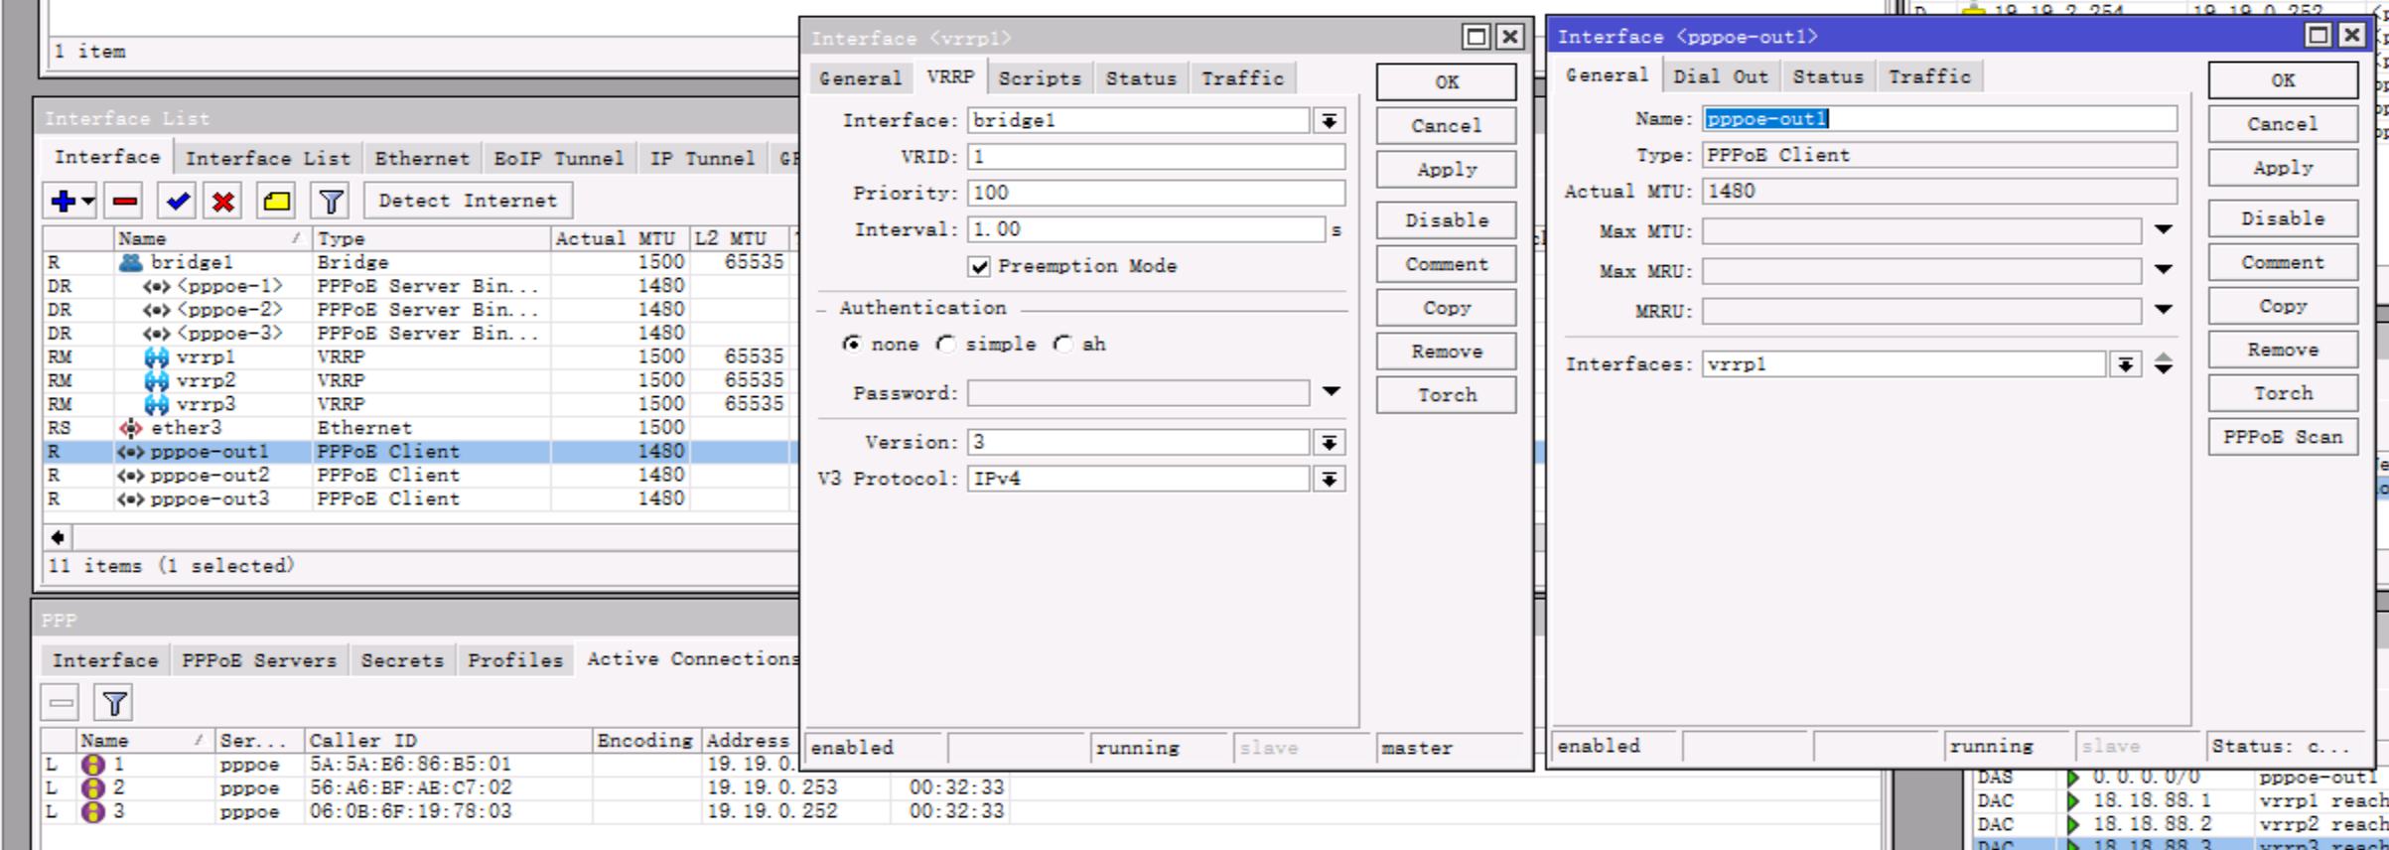Viewport: 2389px width, 850px height.
Task: Open the PPPoE Servers tab
Action: [x=259, y=660]
